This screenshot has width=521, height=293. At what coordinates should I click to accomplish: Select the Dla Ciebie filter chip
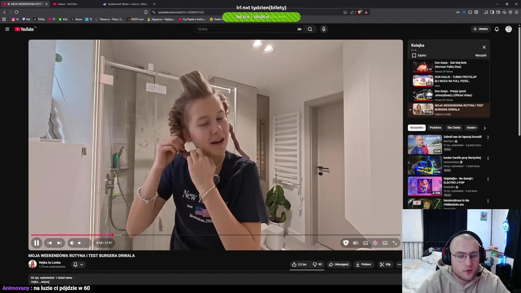[454, 128]
